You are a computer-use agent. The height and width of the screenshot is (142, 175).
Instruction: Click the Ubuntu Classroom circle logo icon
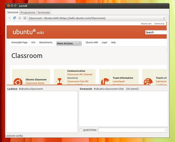click(x=18, y=81)
